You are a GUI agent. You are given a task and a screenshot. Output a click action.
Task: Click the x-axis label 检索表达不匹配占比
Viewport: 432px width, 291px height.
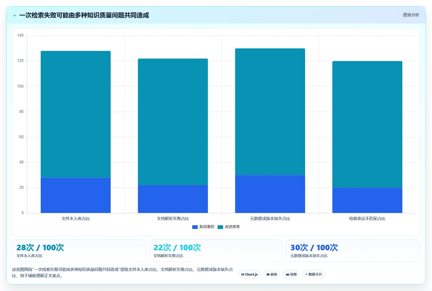[x=367, y=218]
